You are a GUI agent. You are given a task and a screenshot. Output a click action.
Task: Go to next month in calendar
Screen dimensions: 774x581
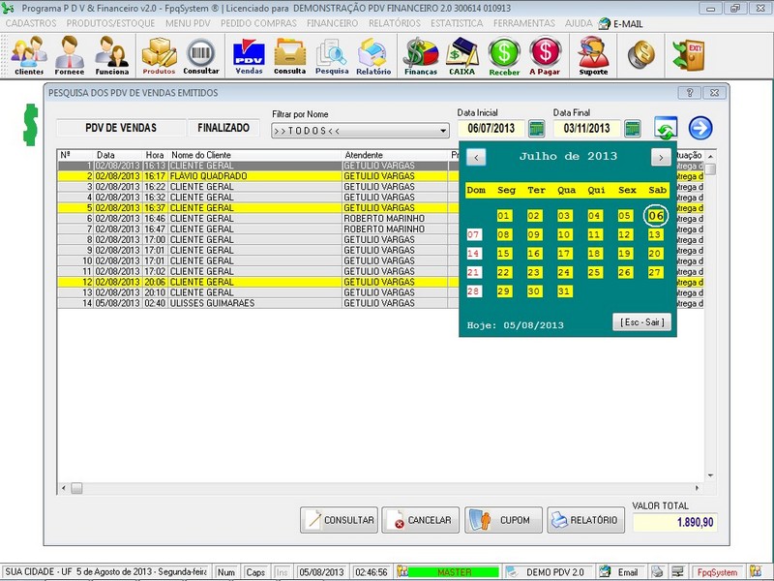661,158
